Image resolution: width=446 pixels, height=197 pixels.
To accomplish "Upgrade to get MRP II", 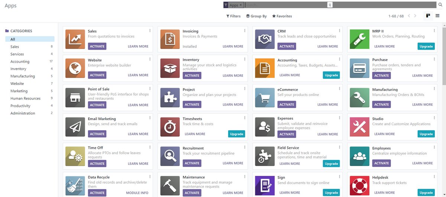I will point(426,46).
